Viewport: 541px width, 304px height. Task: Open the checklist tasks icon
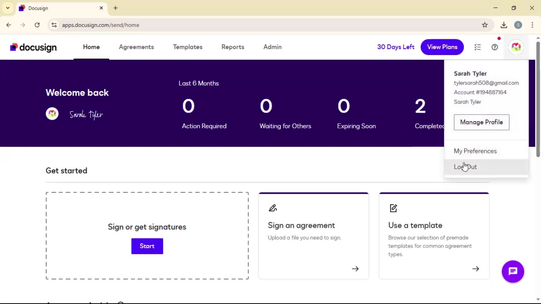coord(477,47)
